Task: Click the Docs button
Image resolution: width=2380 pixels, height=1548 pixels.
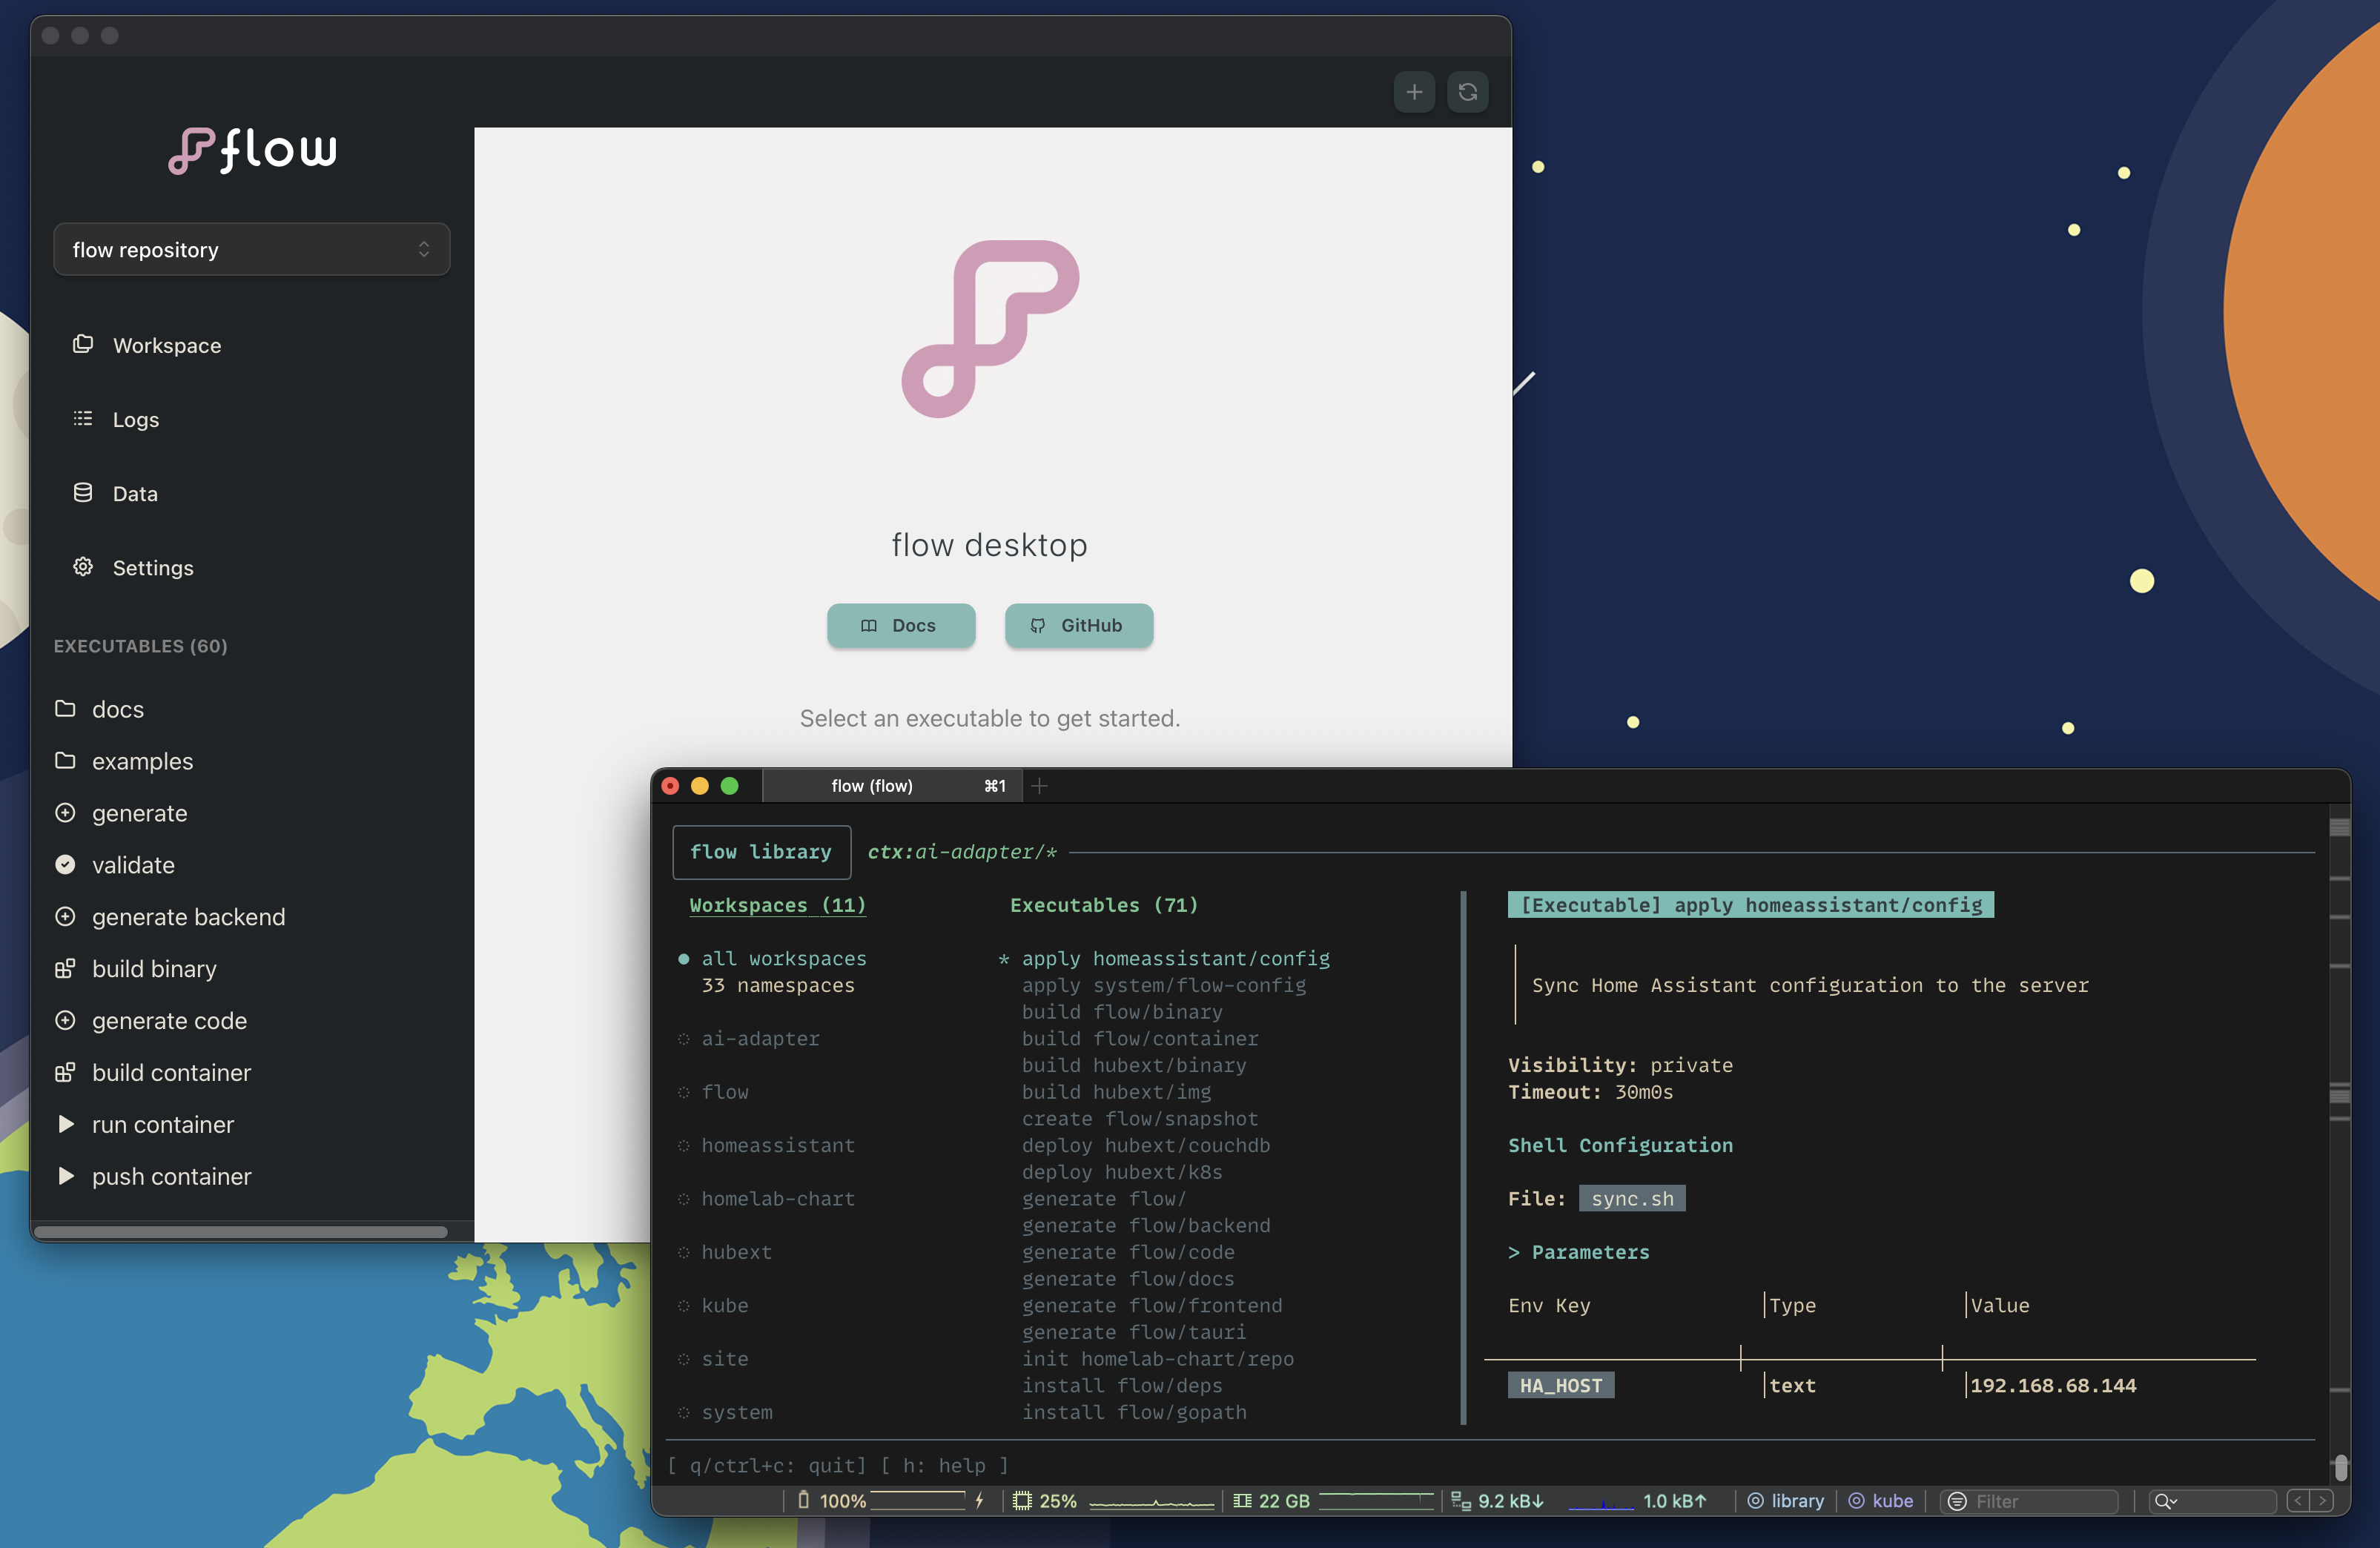Action: (x=900, y=626)
